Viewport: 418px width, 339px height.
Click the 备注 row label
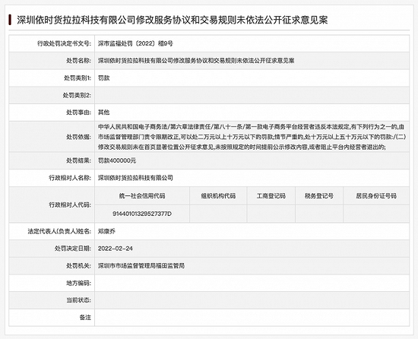[85, 318]
